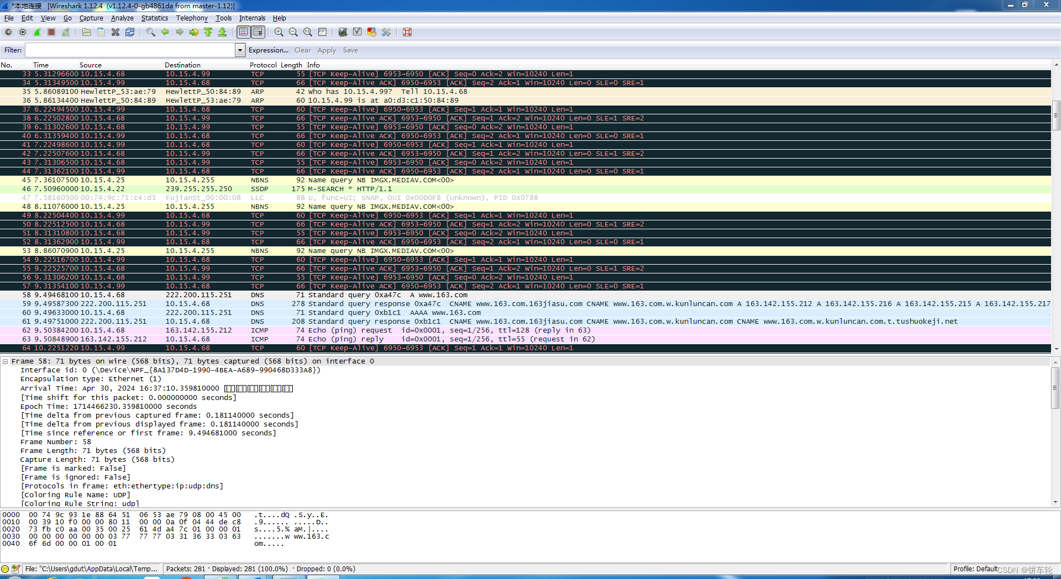Click the Expression... button
Viewport: 1061px width, 579px height.
coord(269,50)
